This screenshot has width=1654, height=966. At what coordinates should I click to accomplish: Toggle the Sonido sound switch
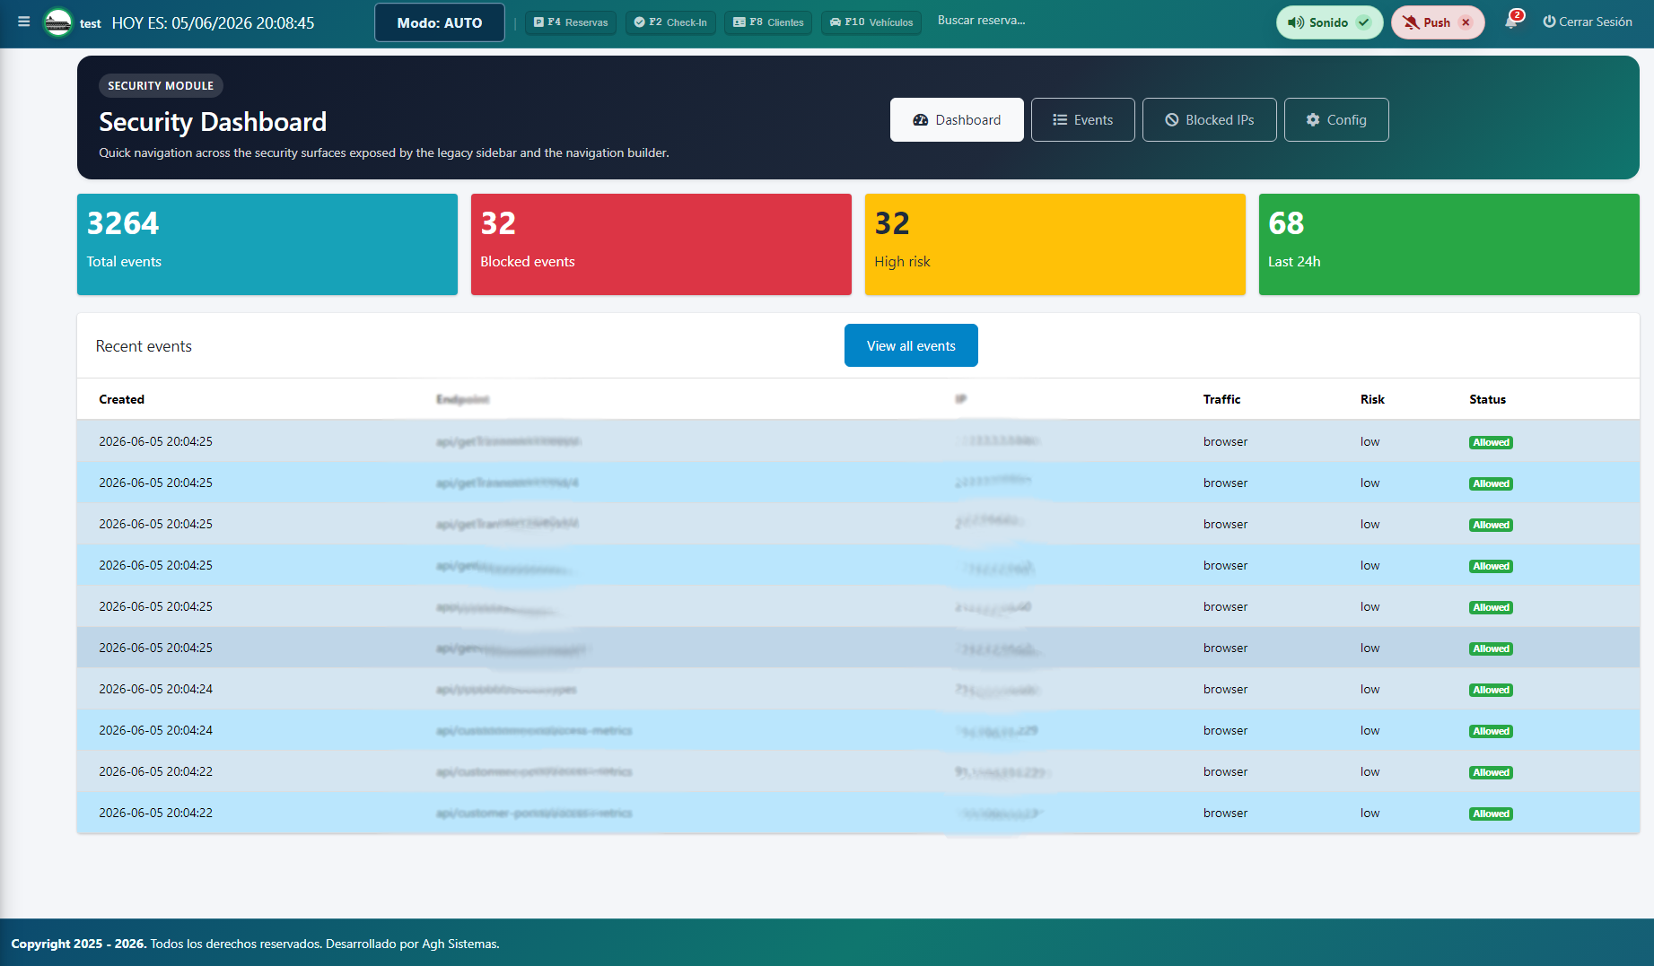point(1329,22)
